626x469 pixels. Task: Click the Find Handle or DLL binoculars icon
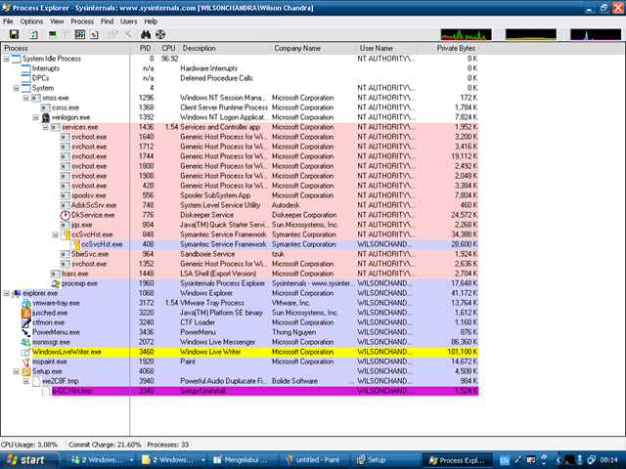point(145,34)
